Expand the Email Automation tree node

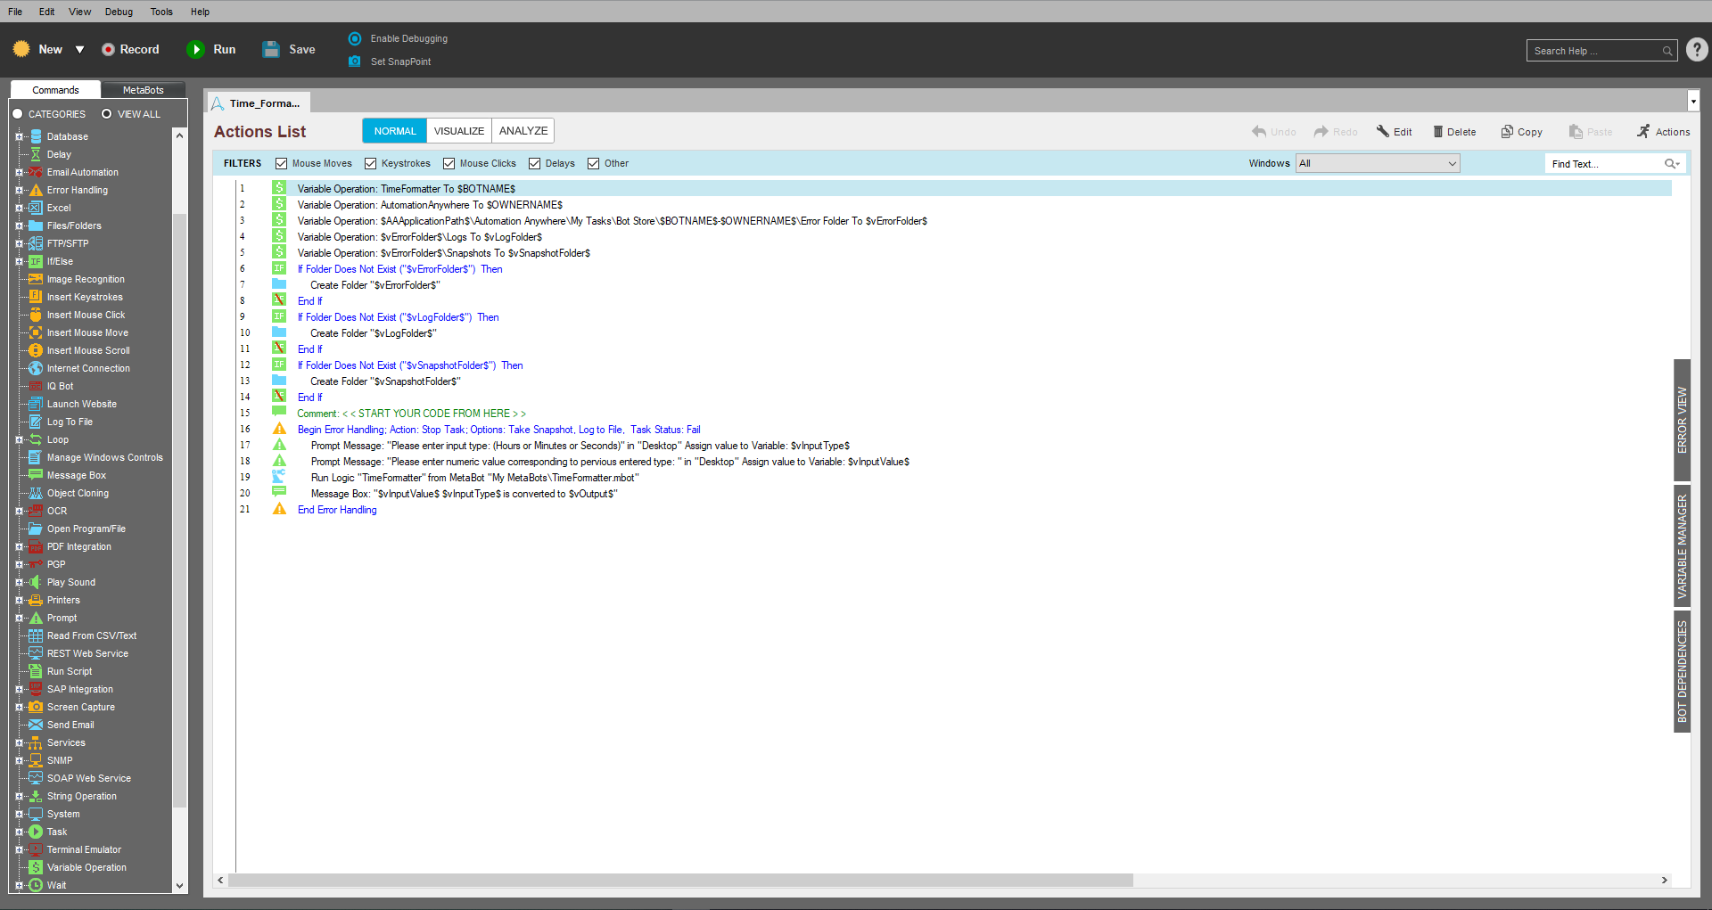pyautogui.click(x=19, y=172)
